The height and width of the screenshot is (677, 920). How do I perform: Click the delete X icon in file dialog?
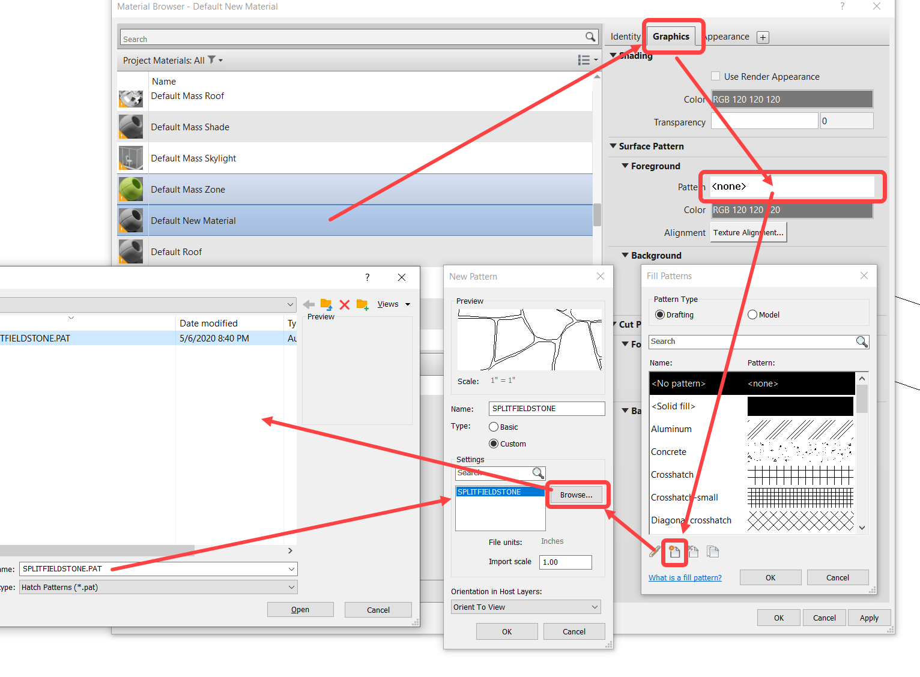pos(344,304)
